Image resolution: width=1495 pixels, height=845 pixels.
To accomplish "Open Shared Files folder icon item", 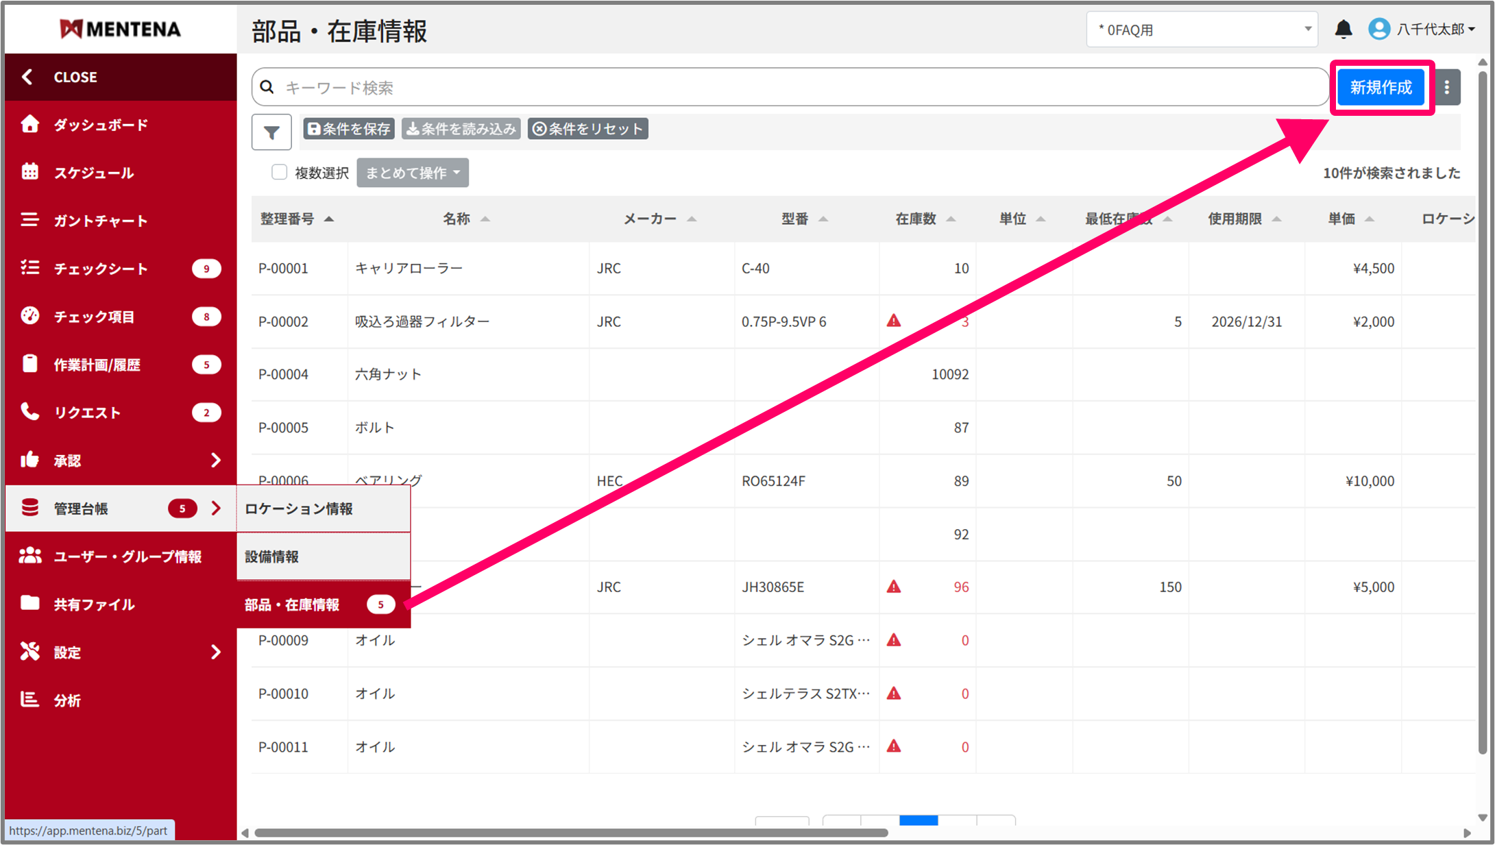I will [x=29, y=603].
